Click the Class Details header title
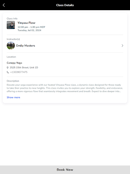130x174 pixels. (x=65, y=5)
